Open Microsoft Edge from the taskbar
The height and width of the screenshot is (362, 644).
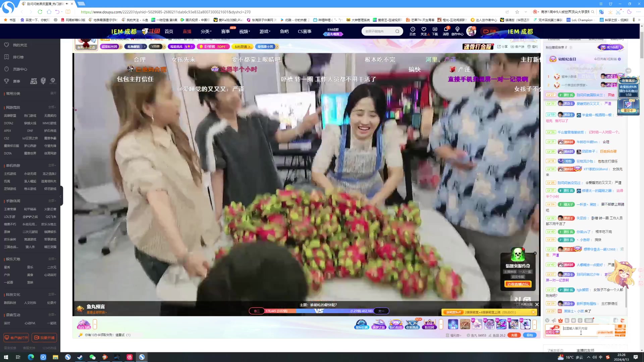(x=31, y=357)
